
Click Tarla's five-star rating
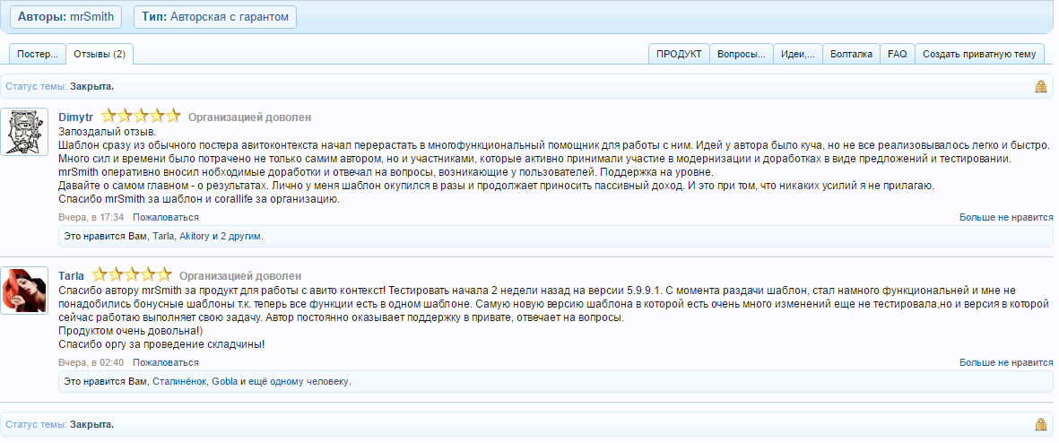pos(132,275)
